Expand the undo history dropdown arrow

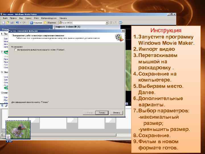[21, 23]
